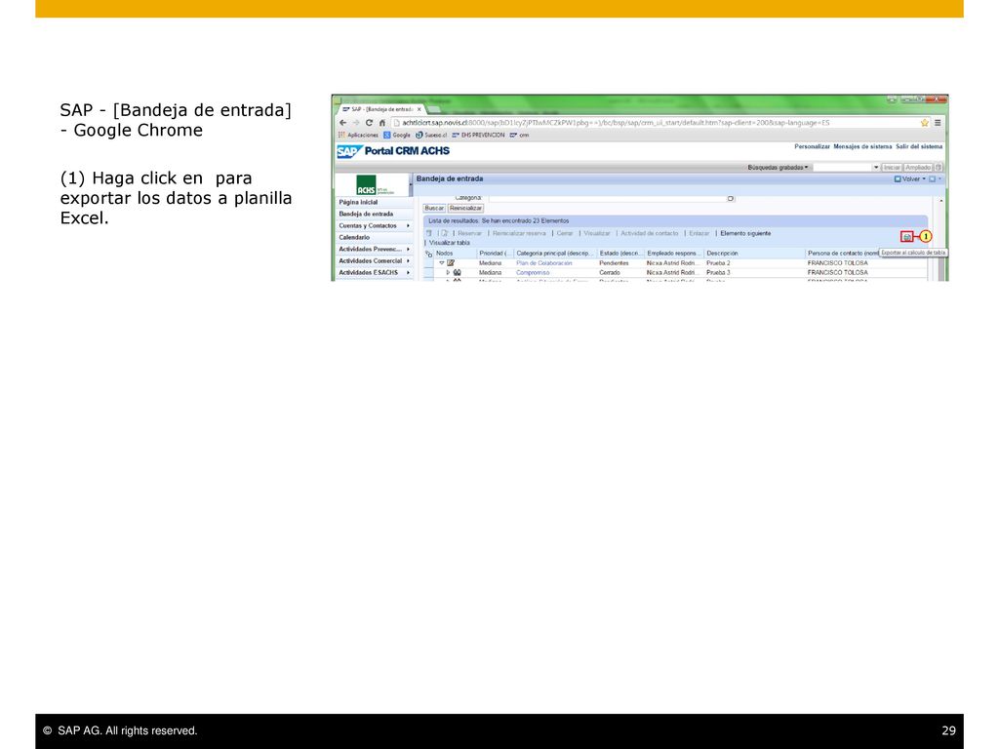The image size is (999, 749).
Task: Click the binoculars icon in Prueba 3 row
Action: [x=457, y=273]
